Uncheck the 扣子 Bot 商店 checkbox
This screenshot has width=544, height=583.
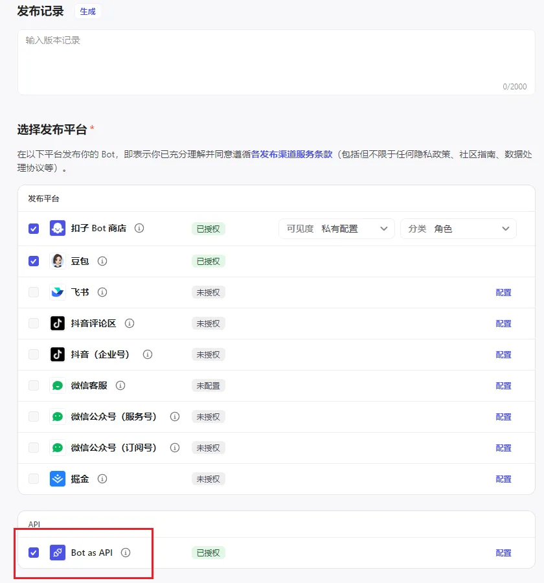pos(34,228)
